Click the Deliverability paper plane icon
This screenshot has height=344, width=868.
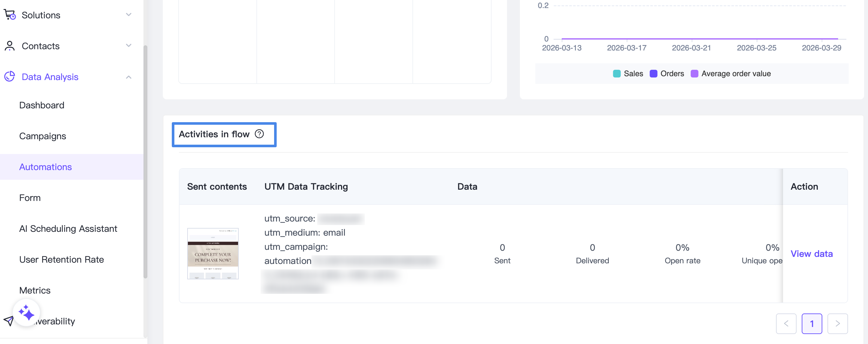point(8,321)
